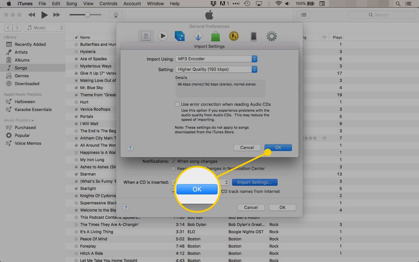Select Albums in Library sidebar
Screen dimensions: 419x262
click(x=22, y=60)
